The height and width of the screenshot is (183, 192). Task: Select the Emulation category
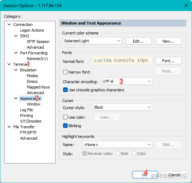(x=28, y=70)
